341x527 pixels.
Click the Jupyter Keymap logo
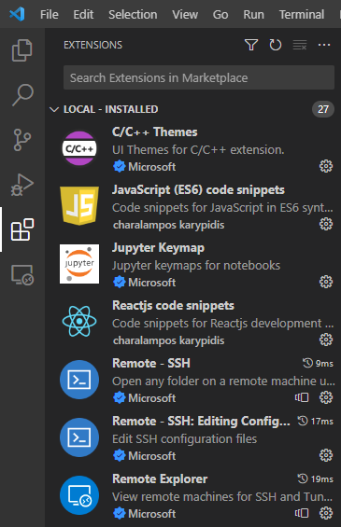pos(79,264)
